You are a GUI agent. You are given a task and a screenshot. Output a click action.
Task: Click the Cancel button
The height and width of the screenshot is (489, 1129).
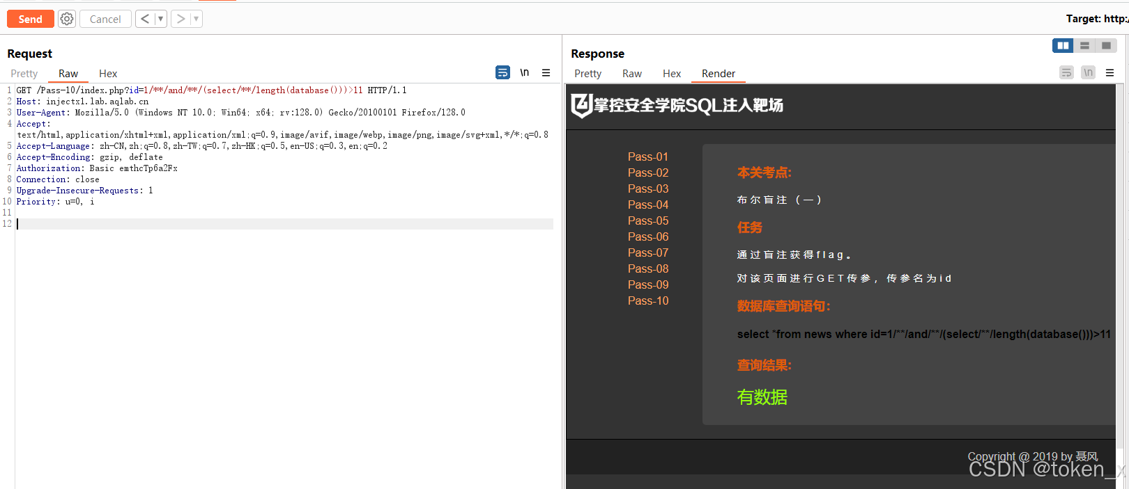point(105,19)
